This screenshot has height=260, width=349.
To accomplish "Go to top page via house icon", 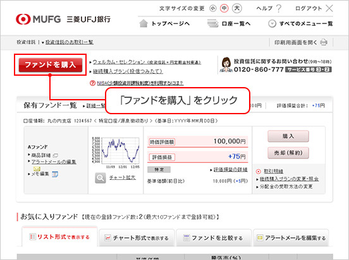I will [x=144, y=23].
